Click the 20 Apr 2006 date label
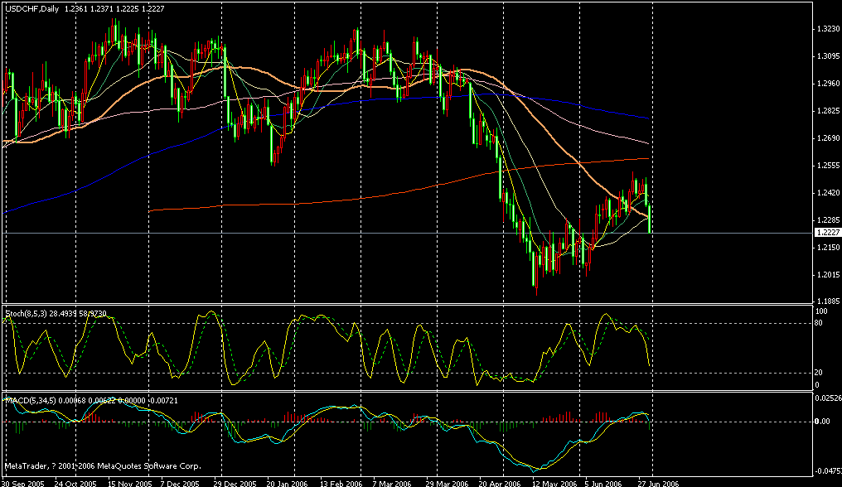The height and width of the screenshot is (487, 842). [x=500, y=483]
